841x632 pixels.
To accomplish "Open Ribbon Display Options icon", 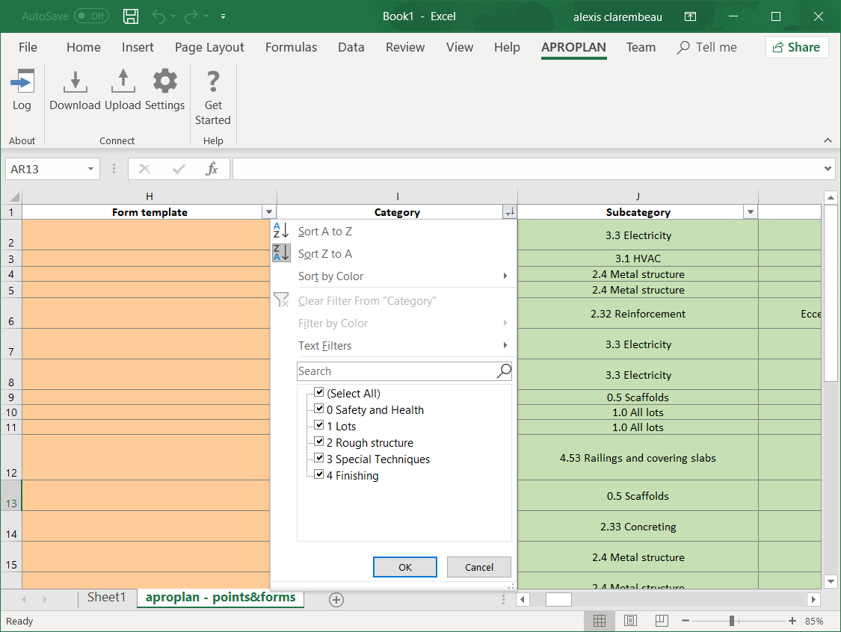I will pos(690,16).
